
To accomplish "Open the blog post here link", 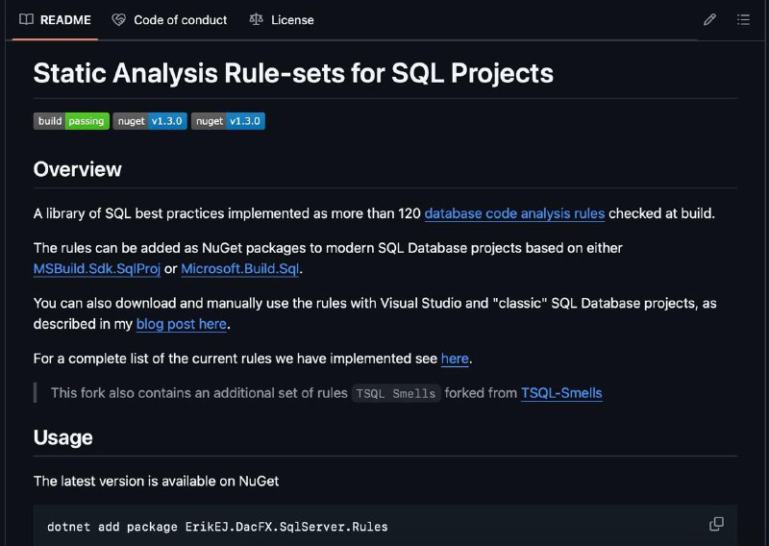I will (182, 324).
